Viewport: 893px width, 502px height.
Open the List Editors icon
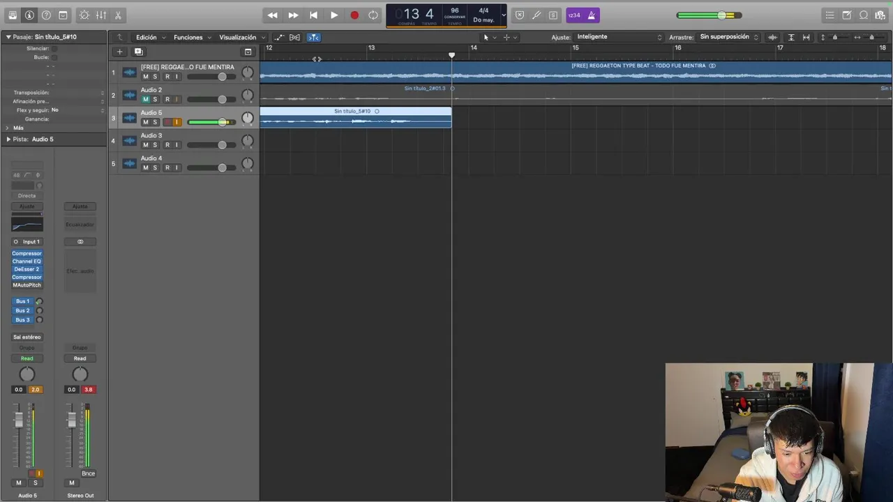click(x=830, y=15)
